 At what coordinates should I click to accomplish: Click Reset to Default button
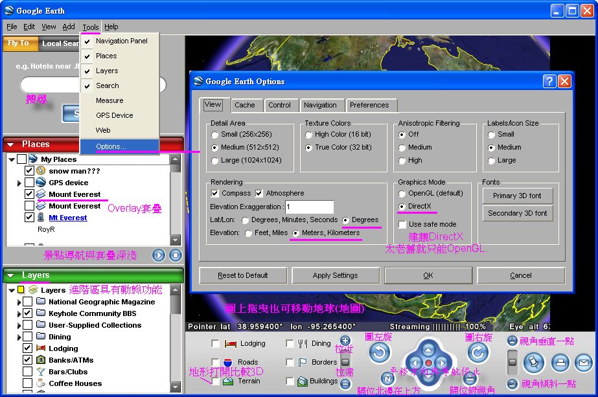(x=243, y=275)
